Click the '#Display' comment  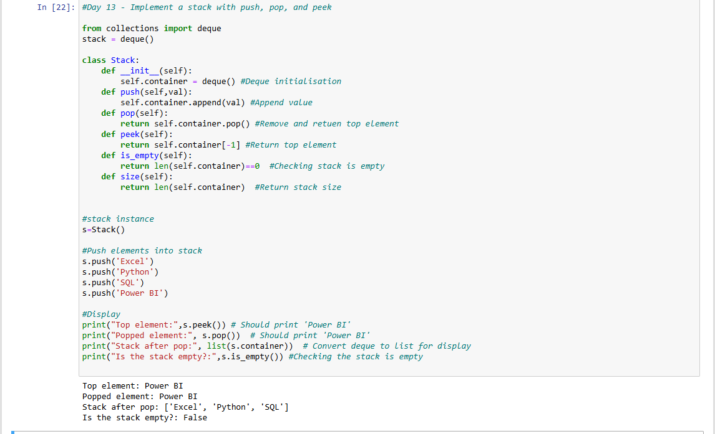tap(101, 314)
